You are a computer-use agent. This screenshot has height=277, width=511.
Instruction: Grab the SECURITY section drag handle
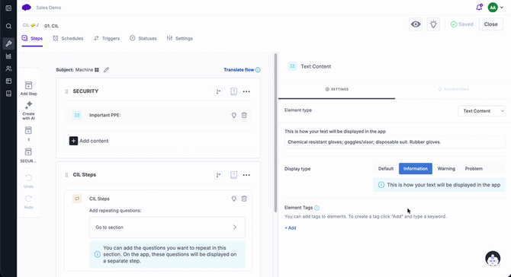tap(66, 91)
